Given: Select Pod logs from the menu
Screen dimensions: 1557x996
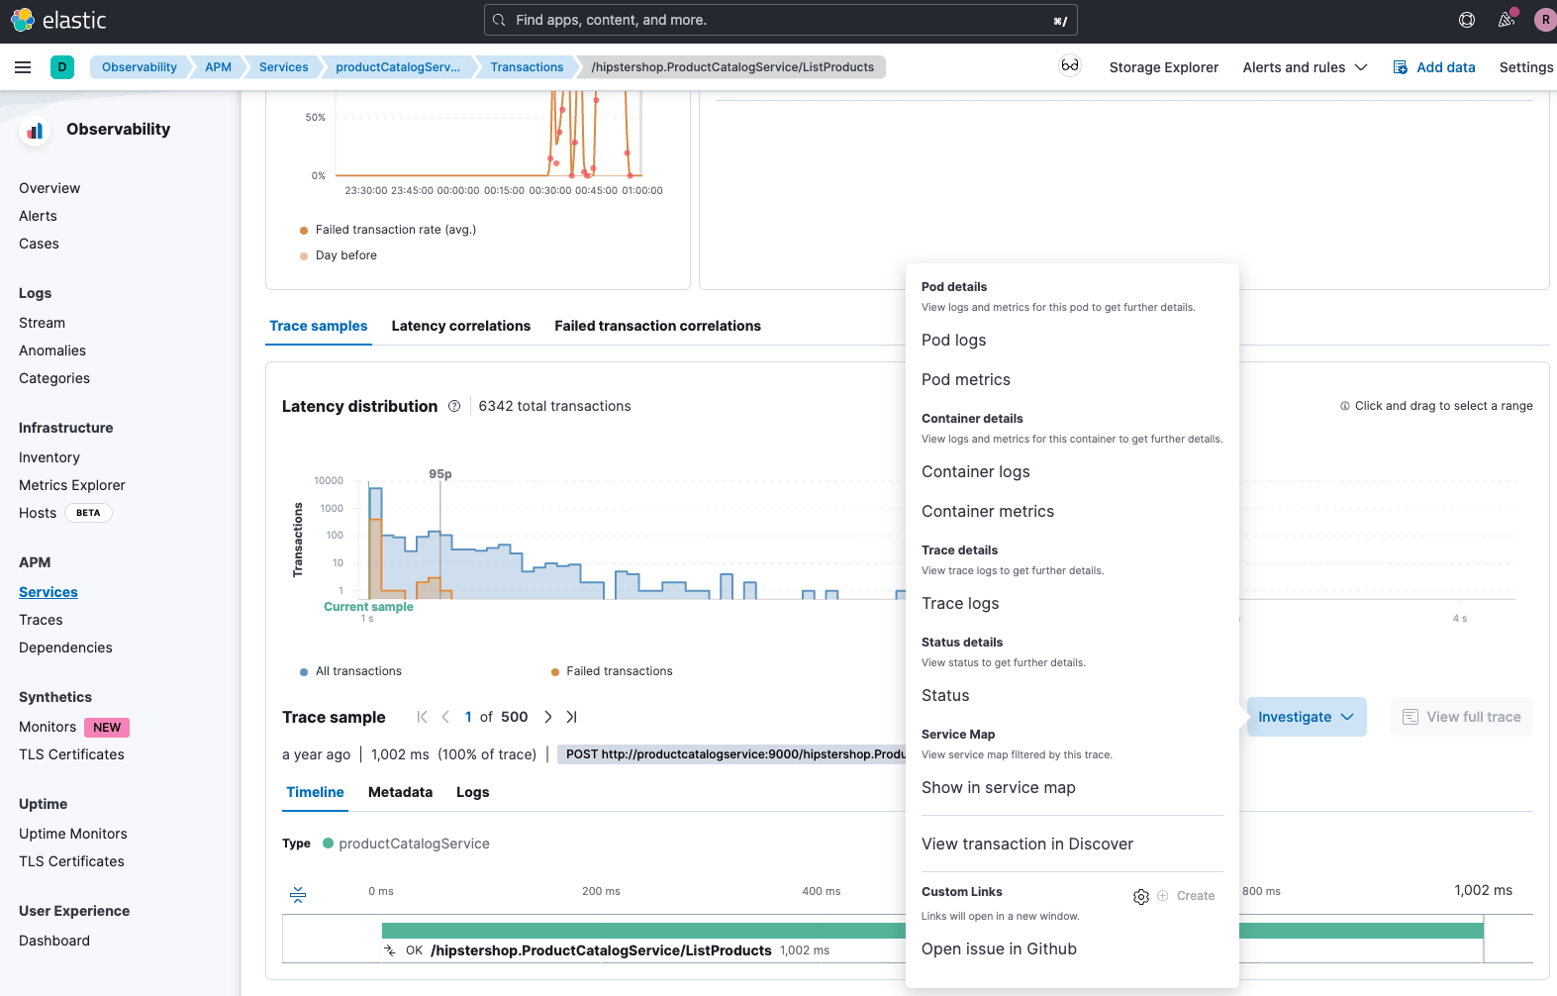Looking at the screenshot, I should (x=953, y=340).
